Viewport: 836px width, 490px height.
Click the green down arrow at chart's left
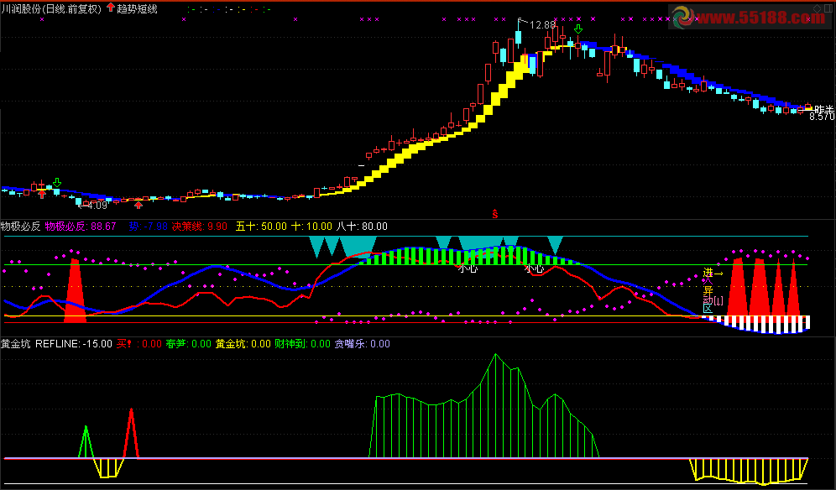pyautogui.click(x=57, y=182)
